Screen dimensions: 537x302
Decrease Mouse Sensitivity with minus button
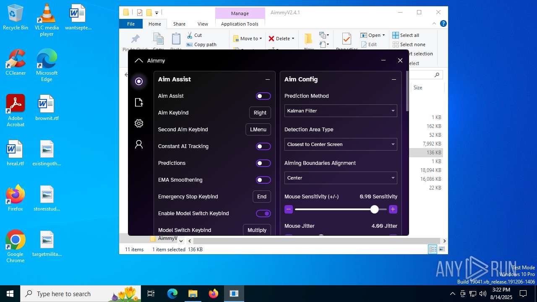click(289, 209)
